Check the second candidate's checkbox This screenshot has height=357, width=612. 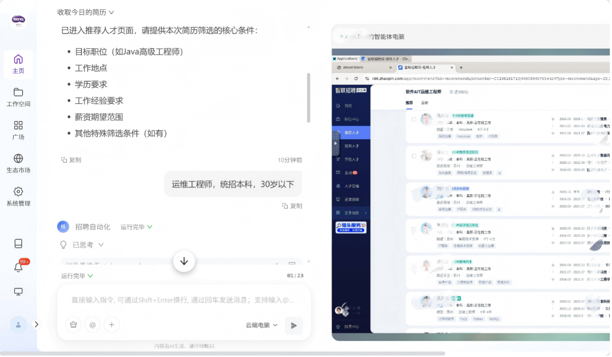tap(414, 156)
